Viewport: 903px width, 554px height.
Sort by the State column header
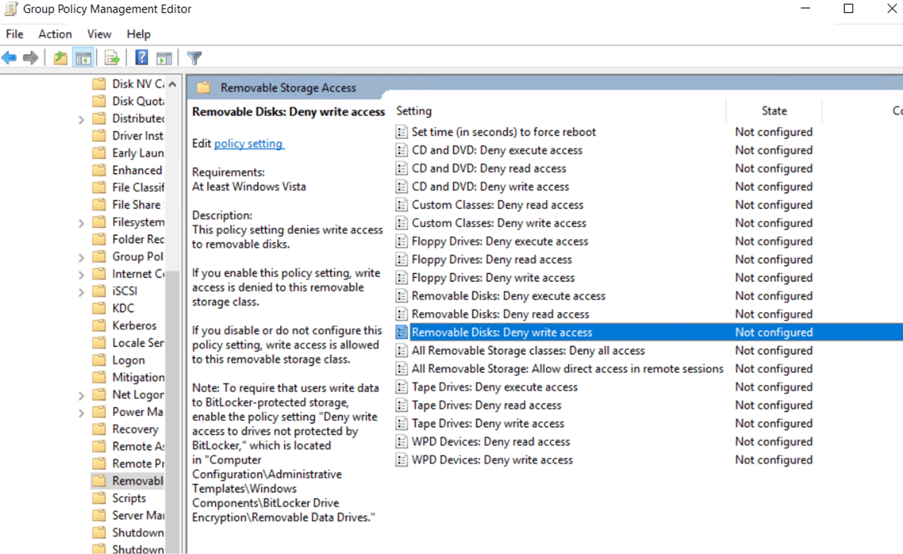tap(774, 110)
